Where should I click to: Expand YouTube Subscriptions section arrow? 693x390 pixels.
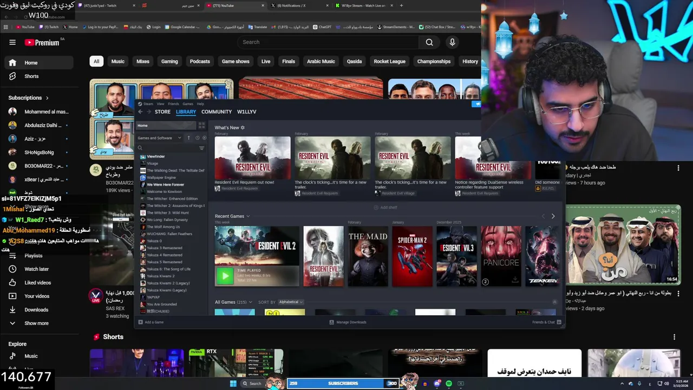[47, 98]
